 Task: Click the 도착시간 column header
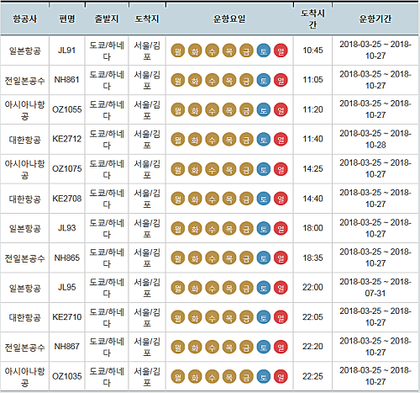click(312, 19)
